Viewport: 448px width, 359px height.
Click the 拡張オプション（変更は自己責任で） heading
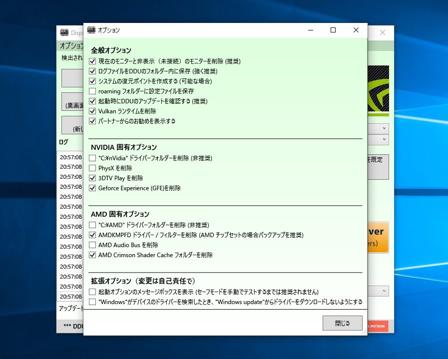click(x=143, y=281)
